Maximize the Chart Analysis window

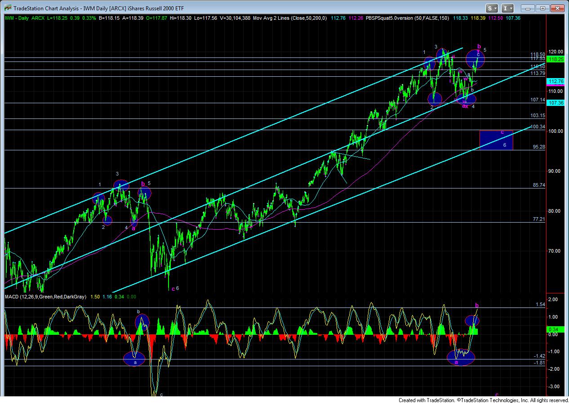pyautogui.click(x=543, y=8)
